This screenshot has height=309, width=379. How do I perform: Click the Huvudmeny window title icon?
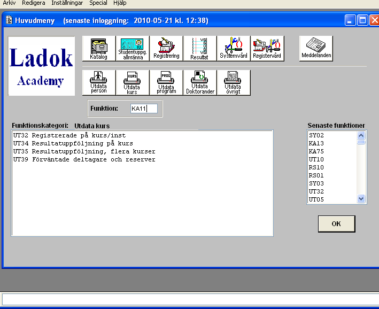pos(9,20)
